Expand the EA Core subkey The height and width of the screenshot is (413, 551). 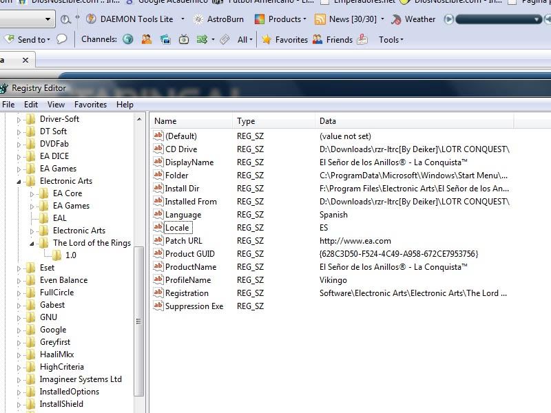32,194
